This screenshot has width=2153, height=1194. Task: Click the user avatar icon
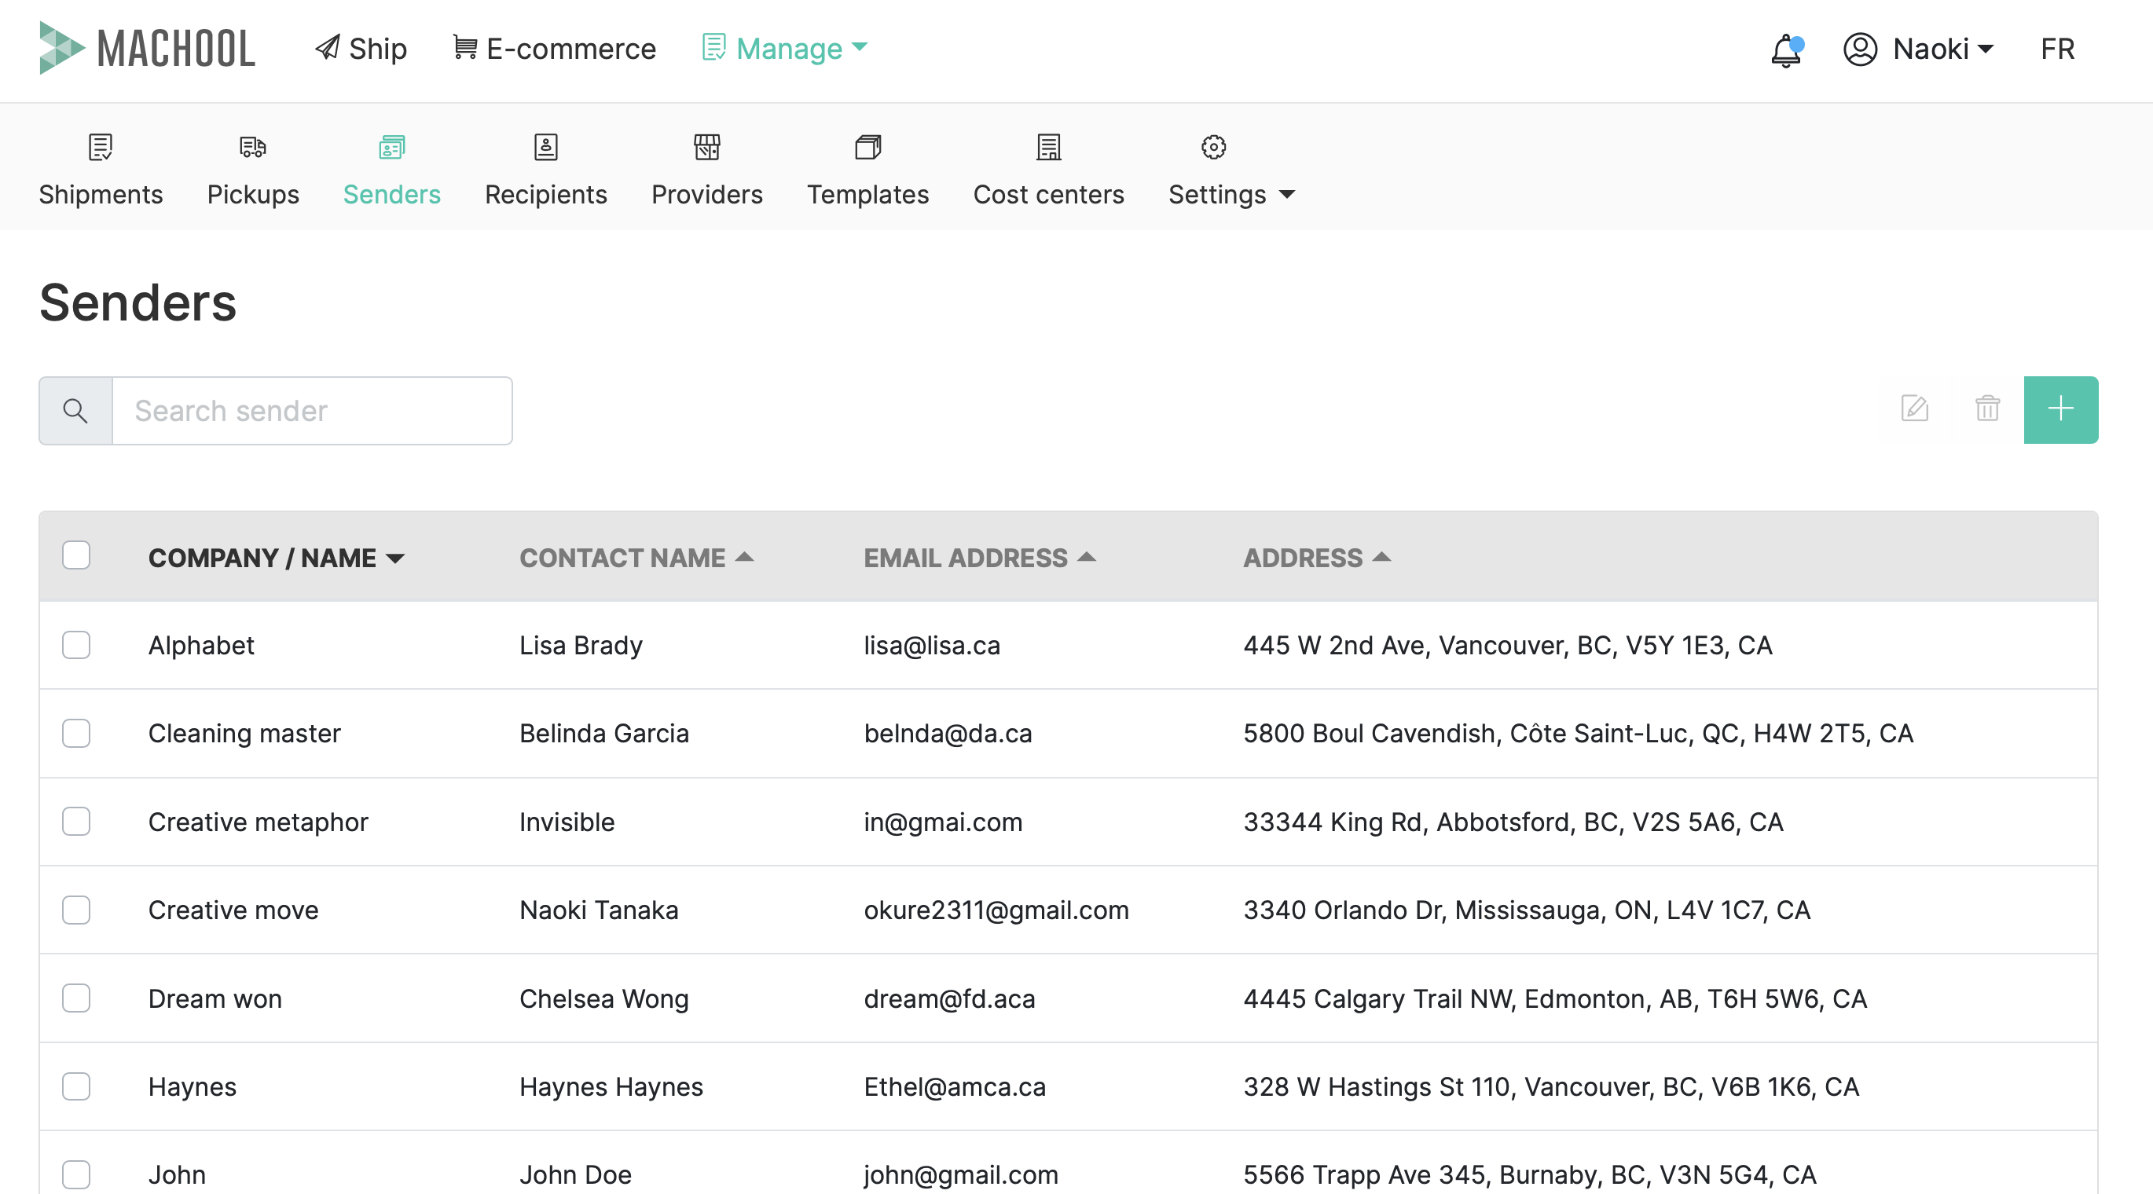[1861, 49]
